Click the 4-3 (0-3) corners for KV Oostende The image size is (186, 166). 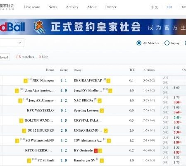(x=149, y=150)
